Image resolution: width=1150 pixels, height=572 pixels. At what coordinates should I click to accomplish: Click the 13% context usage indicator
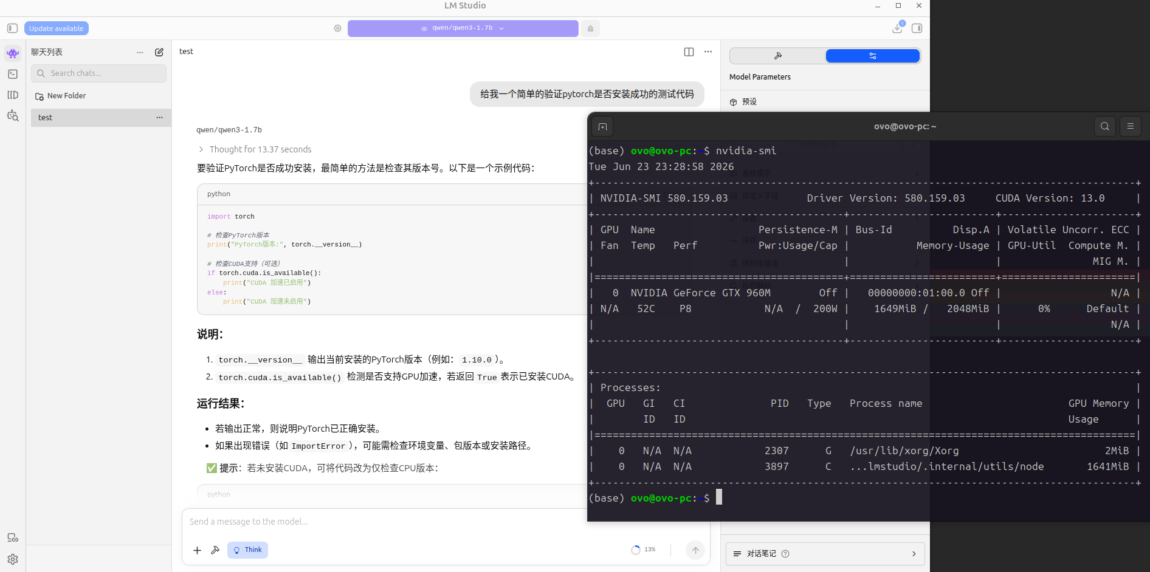click(x=644, y=550)
